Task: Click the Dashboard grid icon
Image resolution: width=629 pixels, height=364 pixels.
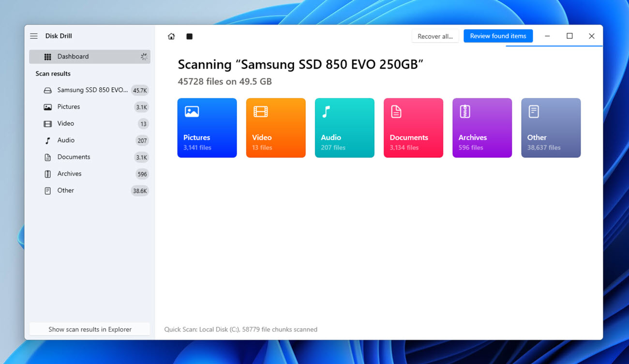Action: click(47, 57)
